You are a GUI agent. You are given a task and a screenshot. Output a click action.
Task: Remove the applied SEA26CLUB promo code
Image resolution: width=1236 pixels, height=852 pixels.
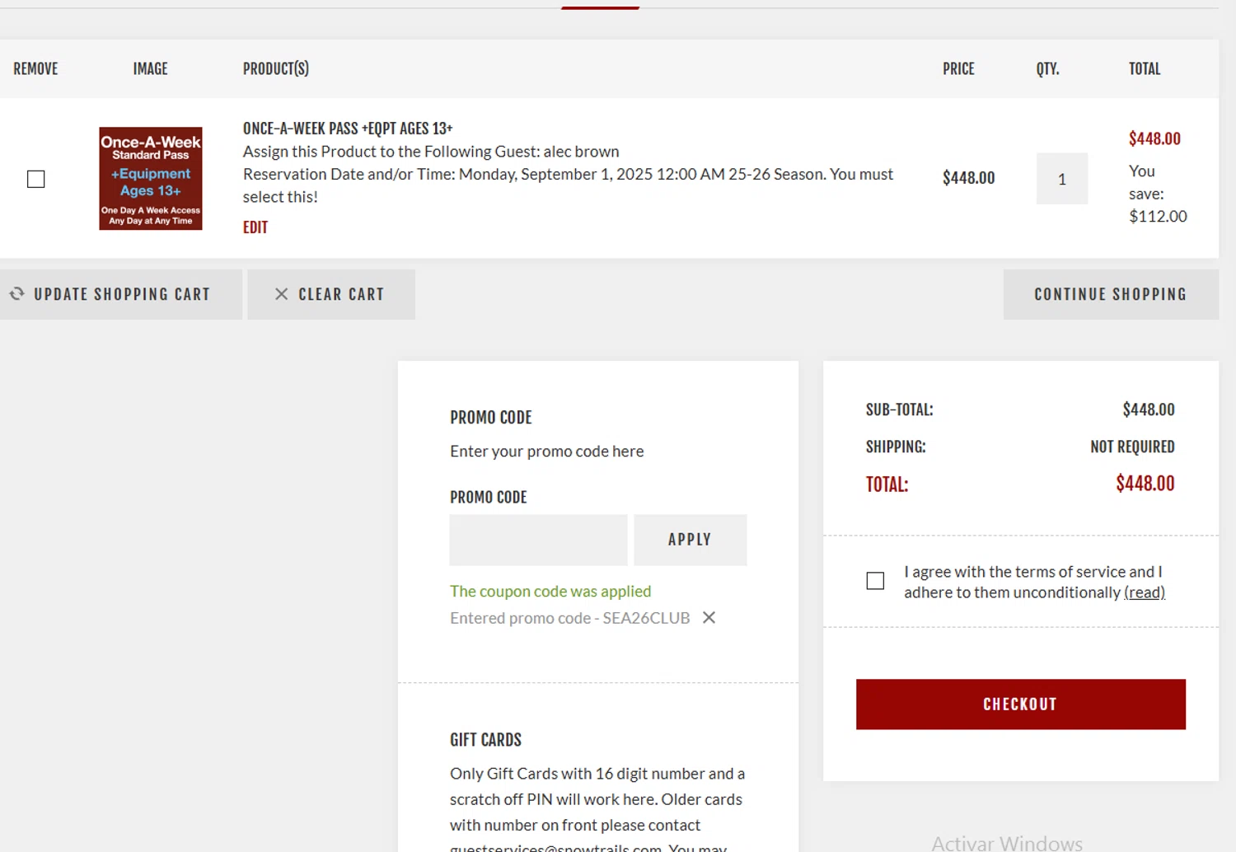[x=709, y=617]
